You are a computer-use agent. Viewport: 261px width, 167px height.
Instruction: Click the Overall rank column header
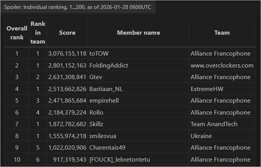[x=17, y=33]
